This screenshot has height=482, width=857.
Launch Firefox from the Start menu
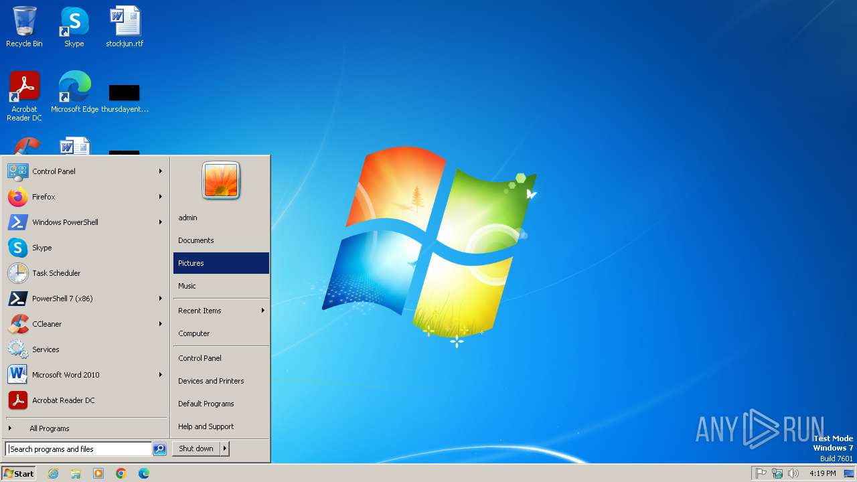point(86,197)
